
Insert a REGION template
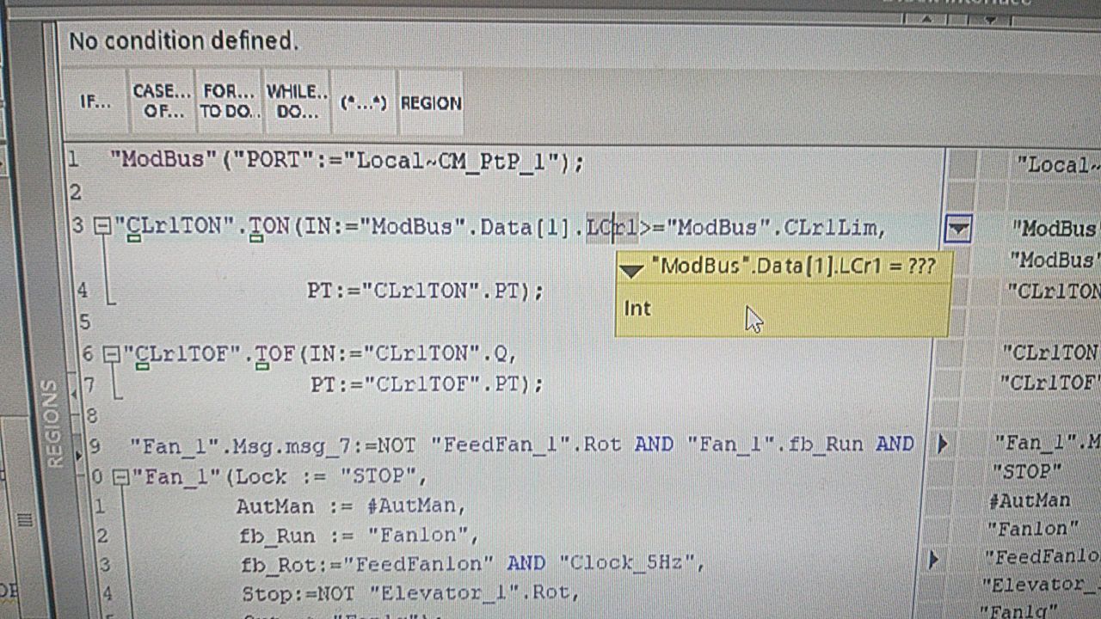(431, 102)
